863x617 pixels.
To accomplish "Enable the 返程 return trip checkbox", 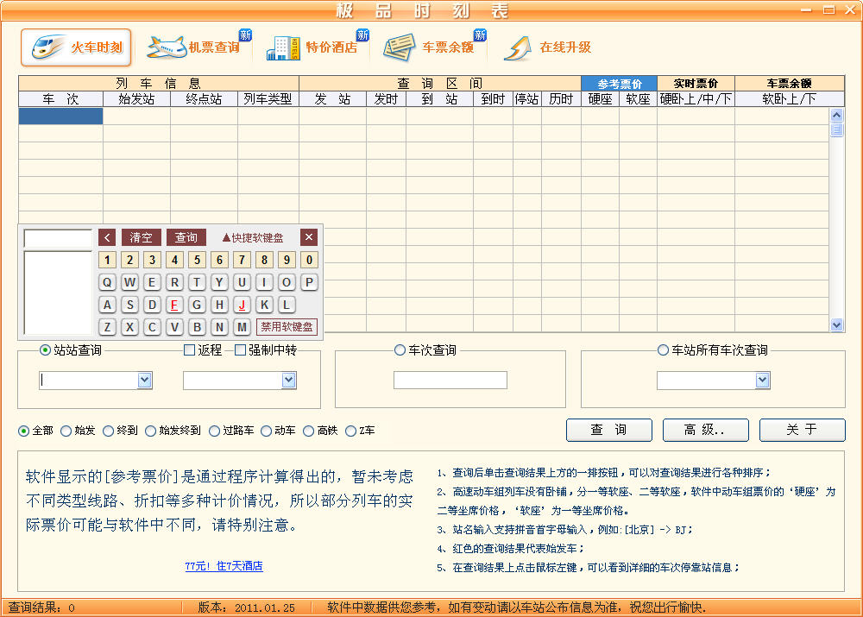I will 190,350.
